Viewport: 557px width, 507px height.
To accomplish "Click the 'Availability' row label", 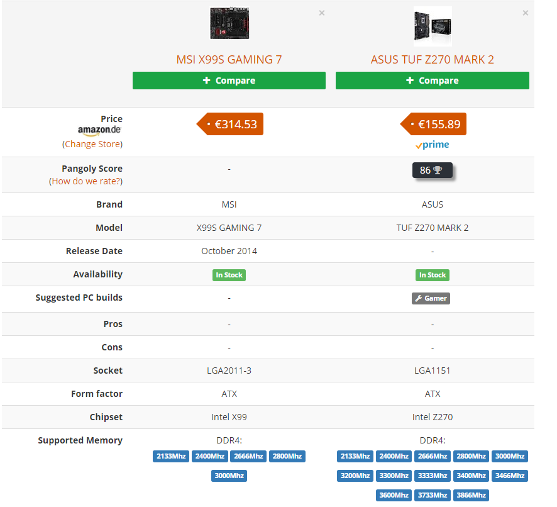I will pos(97,274).
